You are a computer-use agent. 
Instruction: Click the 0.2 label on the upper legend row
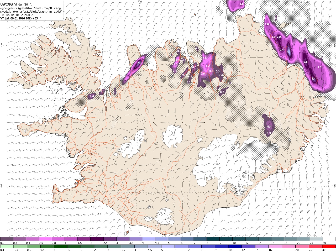(x=2, y=243)
